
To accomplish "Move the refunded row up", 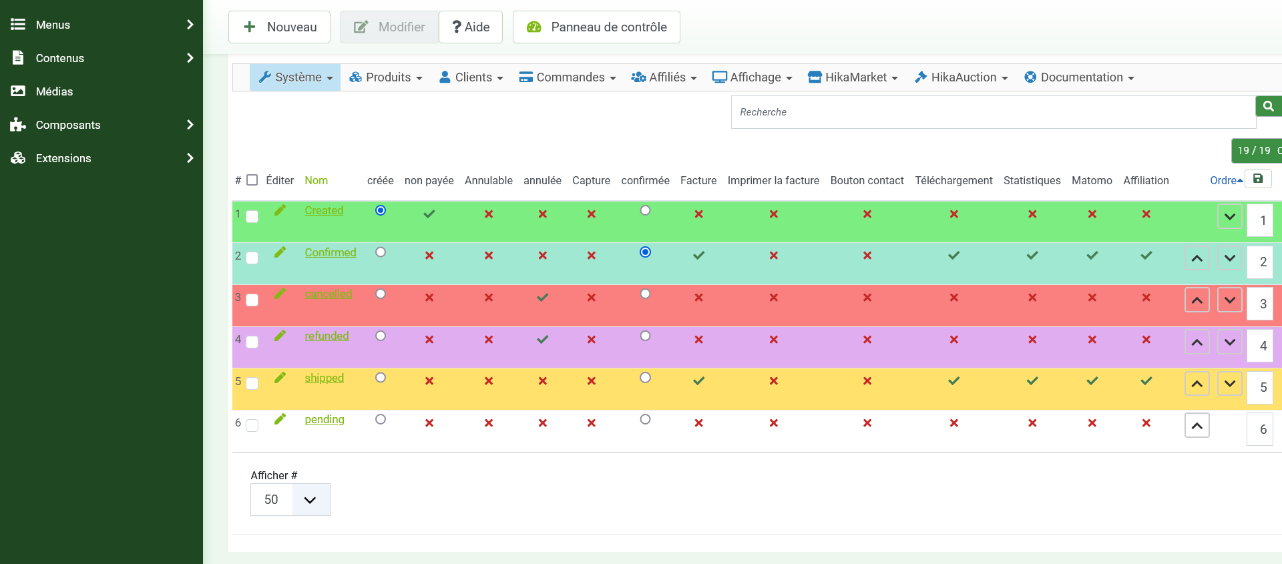I will (1197, 342).
